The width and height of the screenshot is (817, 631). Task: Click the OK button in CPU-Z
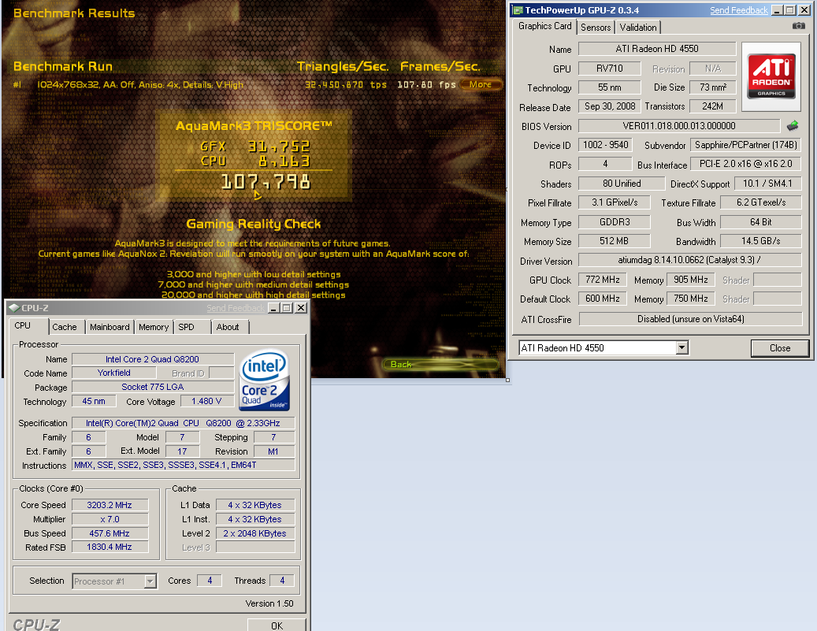click(277, 625)
